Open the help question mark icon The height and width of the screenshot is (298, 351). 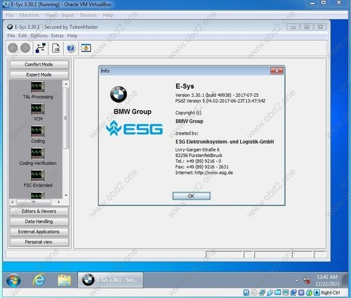click(71, 48)
